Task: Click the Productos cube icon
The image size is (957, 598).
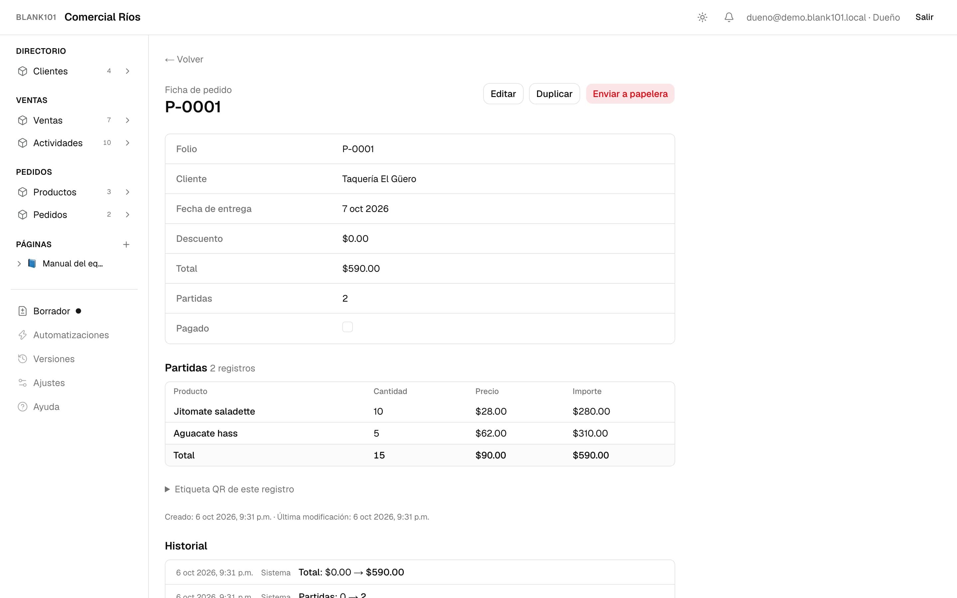Action: coord(23,192)
